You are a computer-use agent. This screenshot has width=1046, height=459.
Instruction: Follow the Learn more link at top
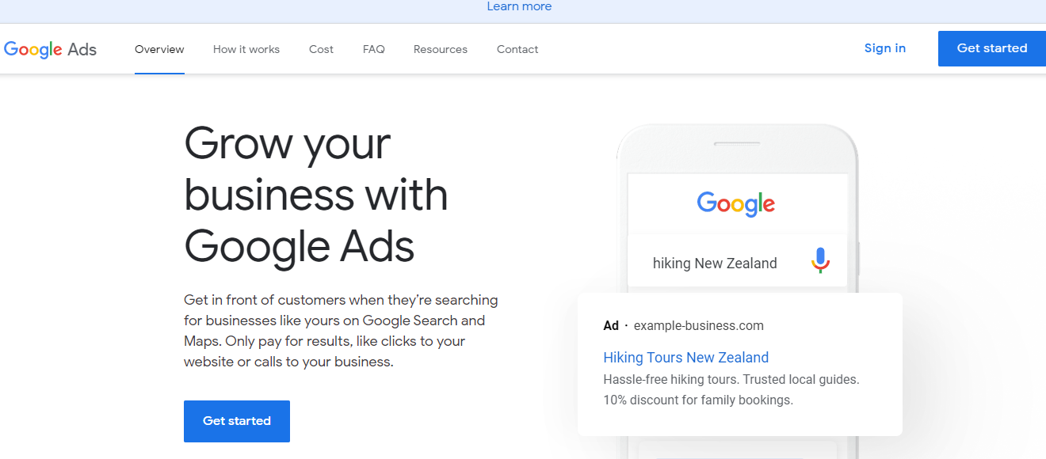(x=519, y=6)
